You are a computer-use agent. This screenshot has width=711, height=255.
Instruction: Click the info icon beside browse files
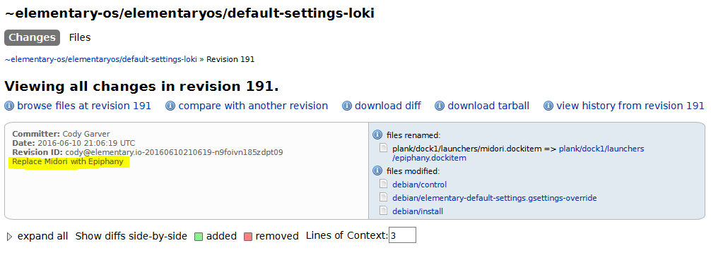pos(9,106)
